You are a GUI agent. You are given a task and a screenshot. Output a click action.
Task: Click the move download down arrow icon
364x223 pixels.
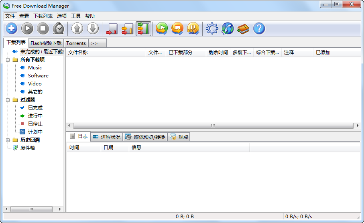tap(93, 29)
